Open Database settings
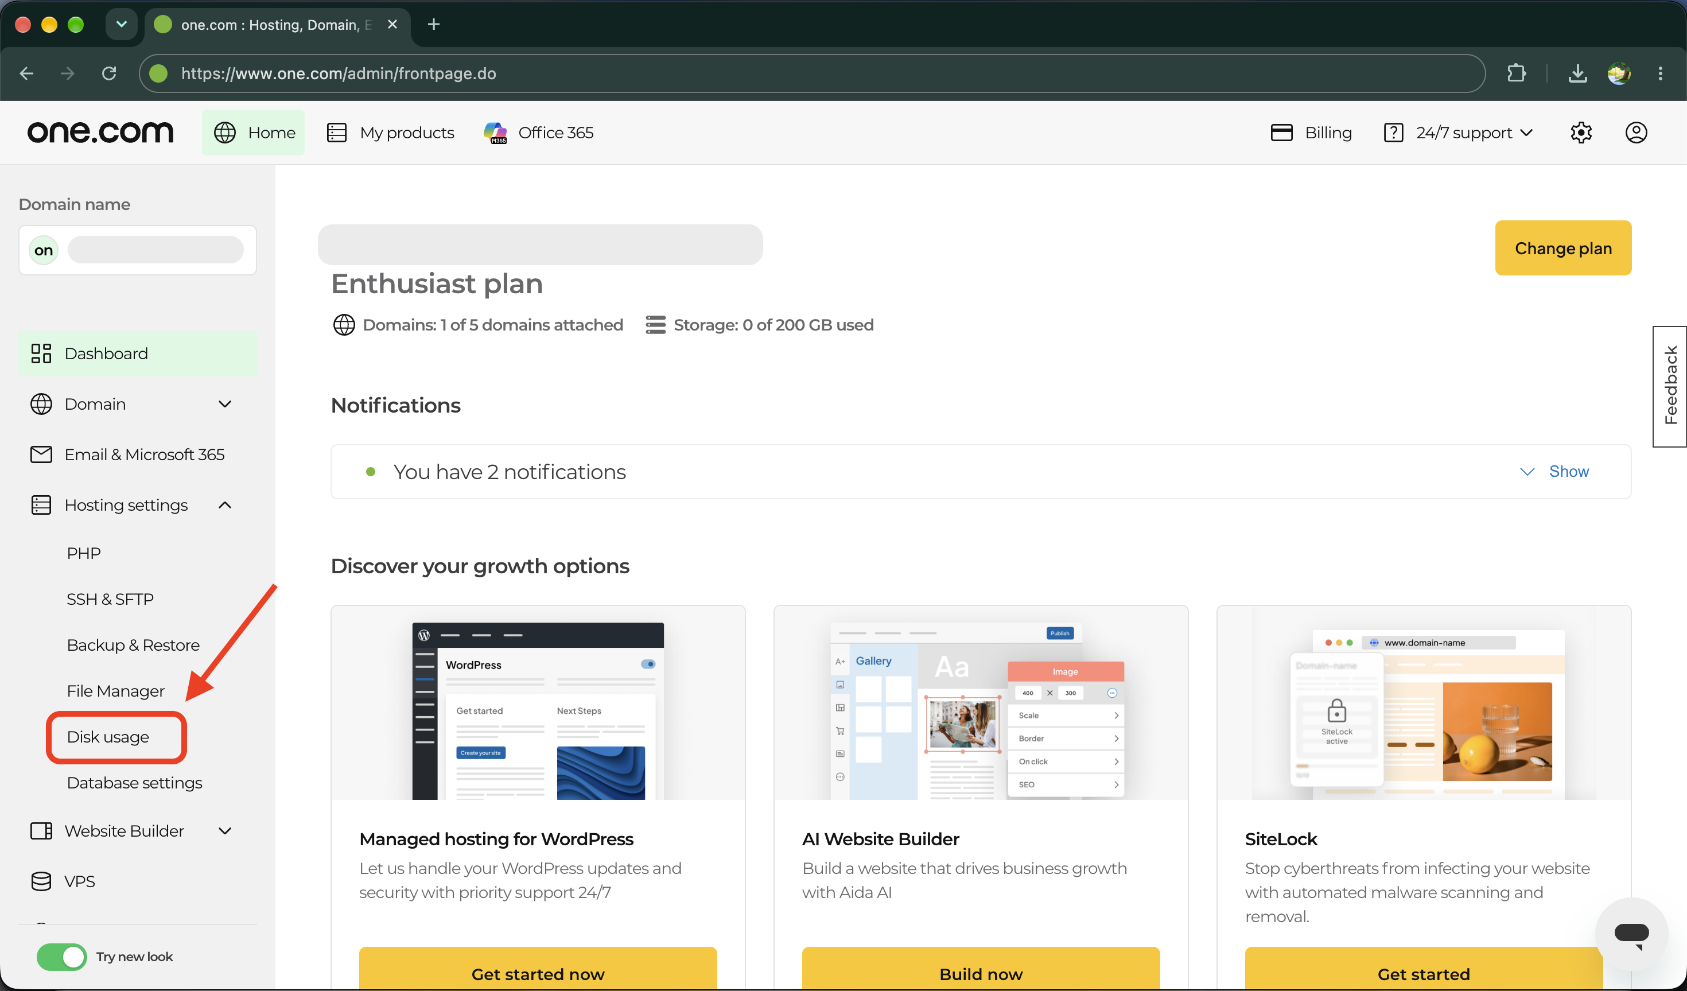Screen dimensions: 1687x991 click(134, 782)
